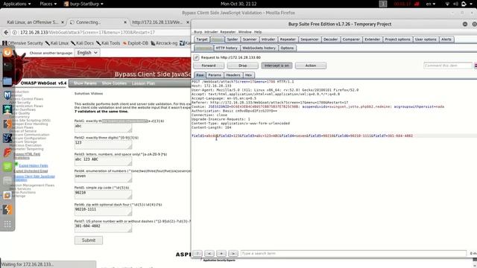Open the en keyboard layout dropdown
The image size is (477, 268).
[x=431, y=4]
